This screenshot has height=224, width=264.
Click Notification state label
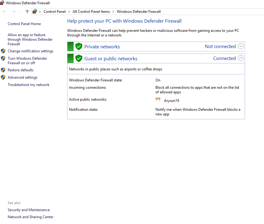coord(83,110)
